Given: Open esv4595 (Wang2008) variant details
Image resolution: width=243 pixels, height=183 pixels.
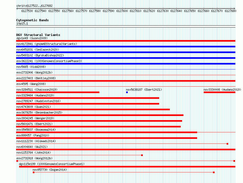Looking at the screenshot, I should coord(31,84).
